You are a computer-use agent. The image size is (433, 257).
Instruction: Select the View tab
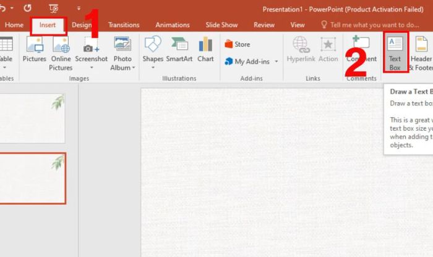[298, 25]
